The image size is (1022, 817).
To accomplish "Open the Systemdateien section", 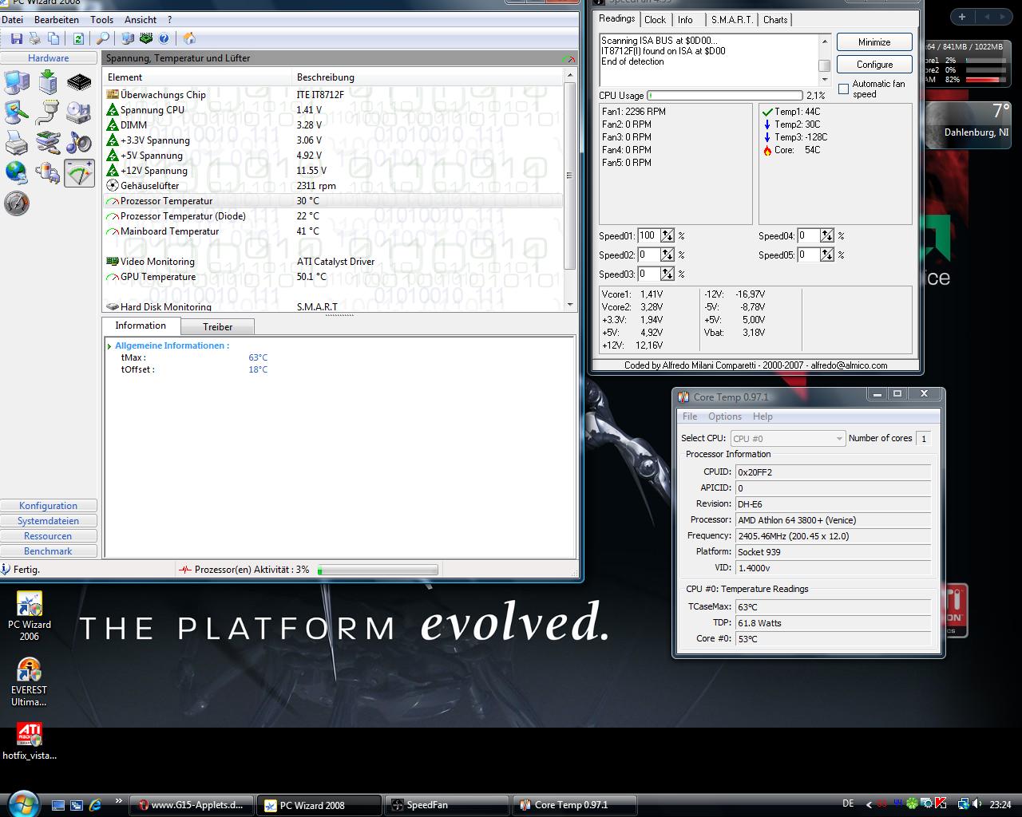I will tap(48, 521).
